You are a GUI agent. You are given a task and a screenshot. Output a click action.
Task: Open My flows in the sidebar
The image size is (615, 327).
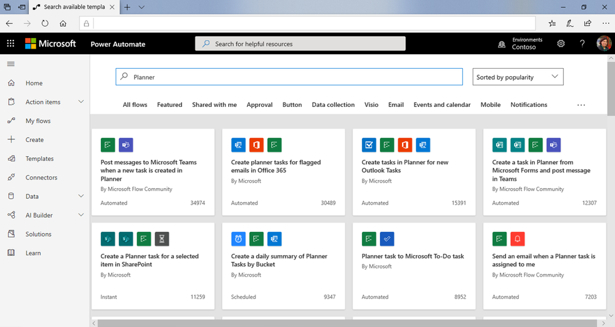coord(38,120)
